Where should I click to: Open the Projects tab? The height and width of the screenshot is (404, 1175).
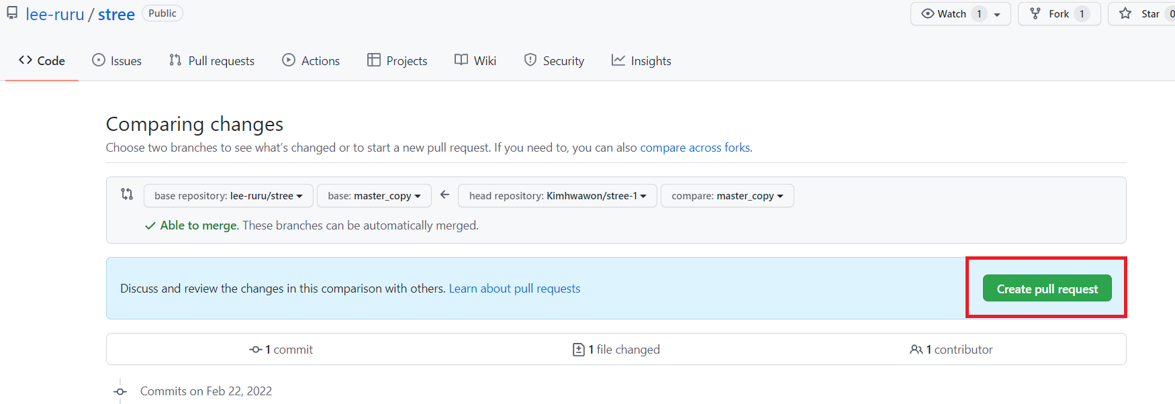[397, 60]
